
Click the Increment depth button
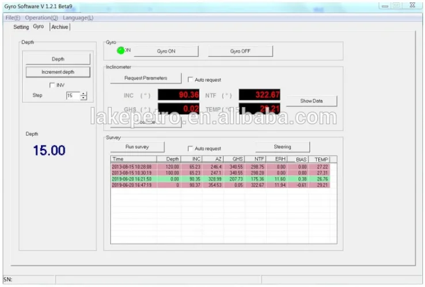(x=58, y=72)
